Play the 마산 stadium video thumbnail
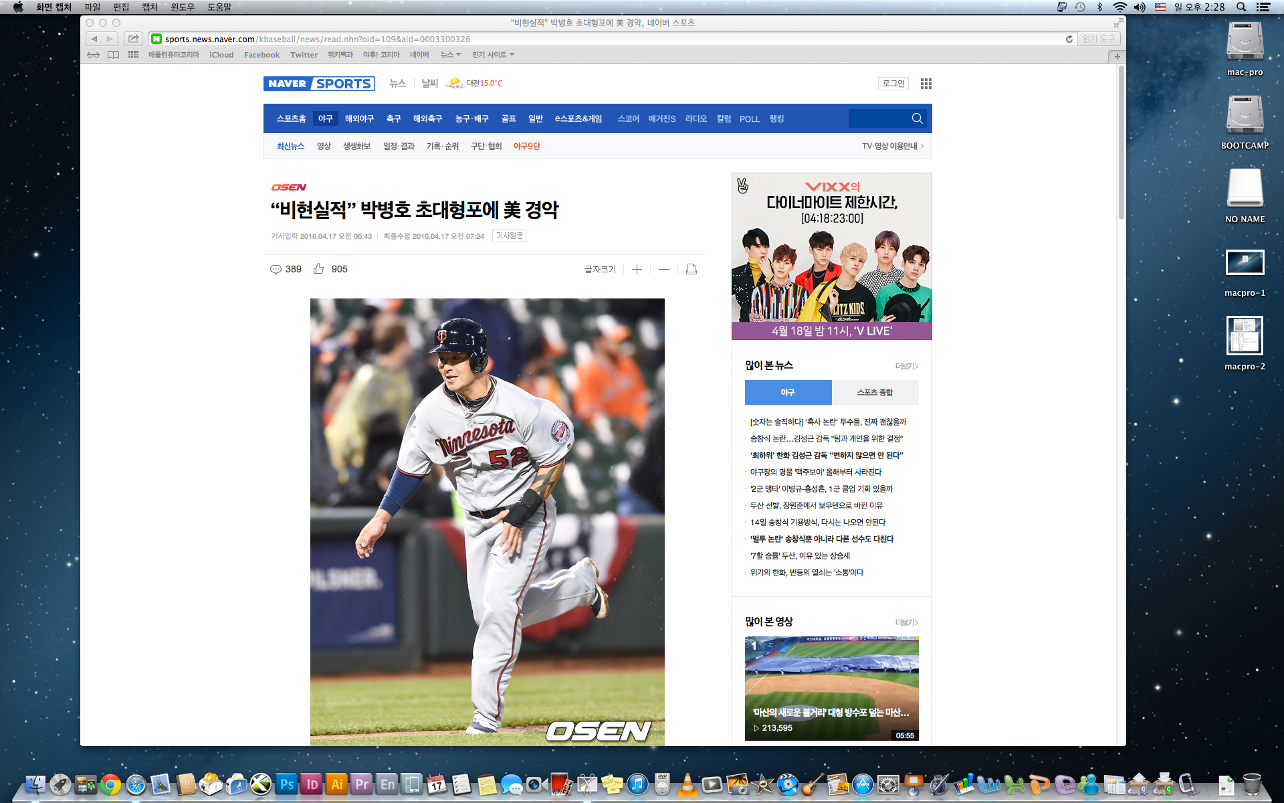This screenshot has height=803, width=1284. pos(831,688)
